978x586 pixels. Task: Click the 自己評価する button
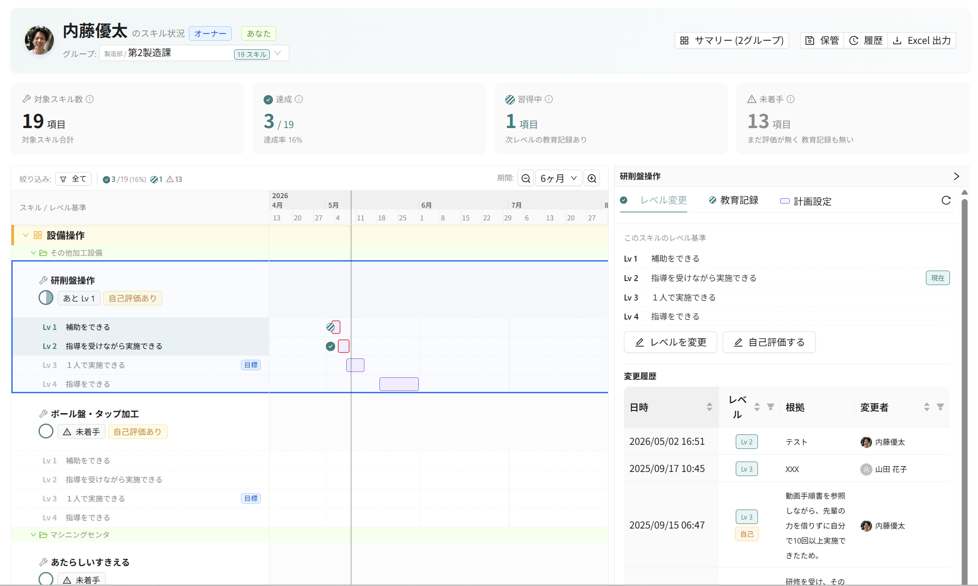coord(769,342)
